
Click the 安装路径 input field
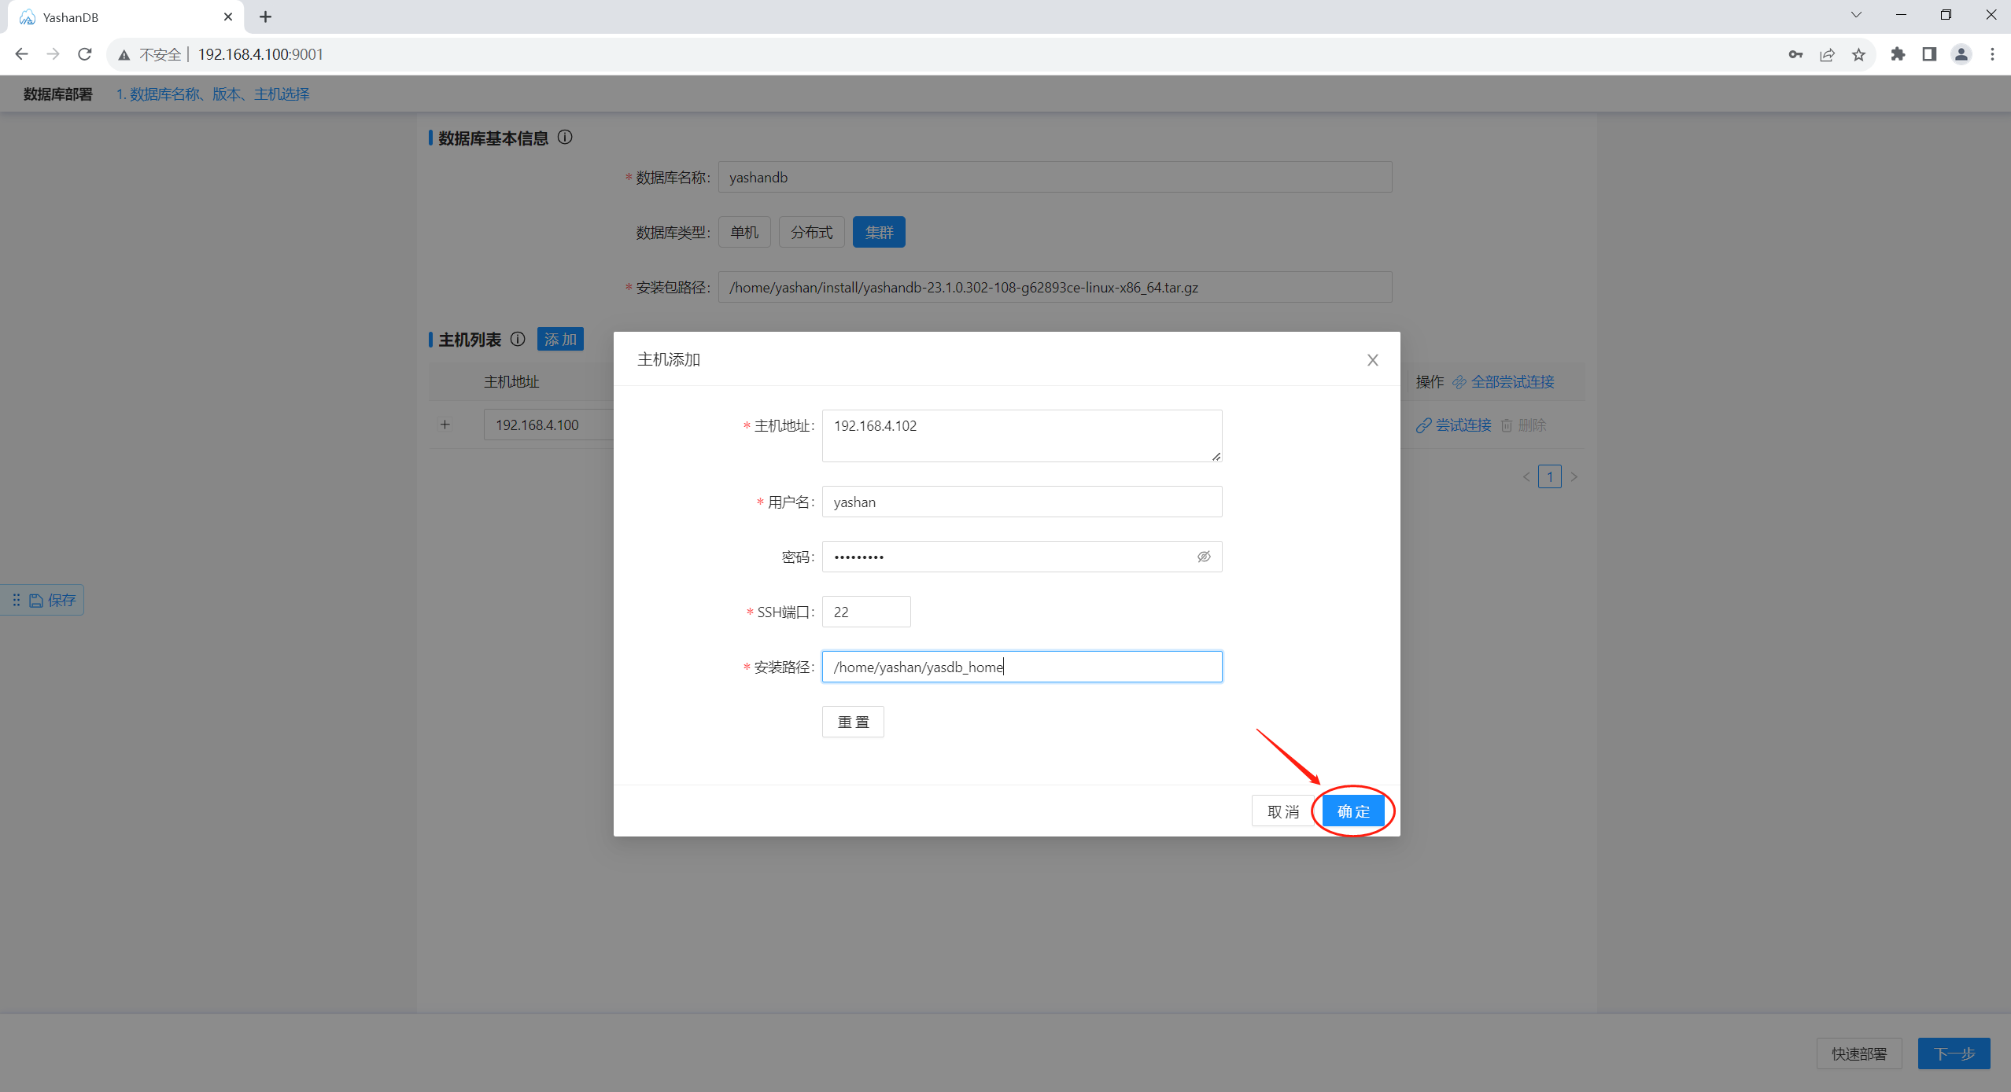click(x=1022, y=667)
